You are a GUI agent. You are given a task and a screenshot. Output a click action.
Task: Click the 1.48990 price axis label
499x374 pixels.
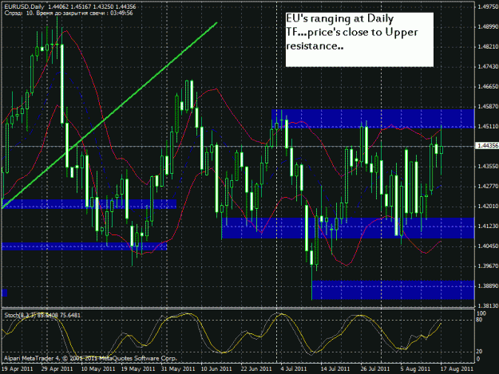tap(488, 26)
